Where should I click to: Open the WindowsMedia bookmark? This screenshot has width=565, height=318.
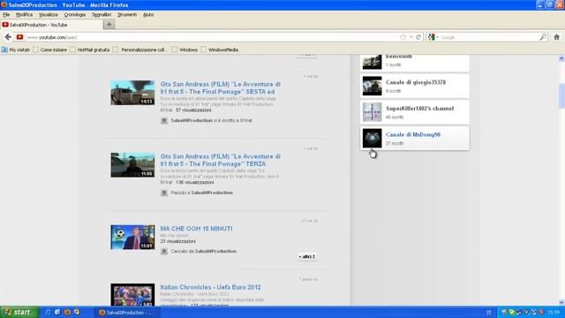(220, 49)
